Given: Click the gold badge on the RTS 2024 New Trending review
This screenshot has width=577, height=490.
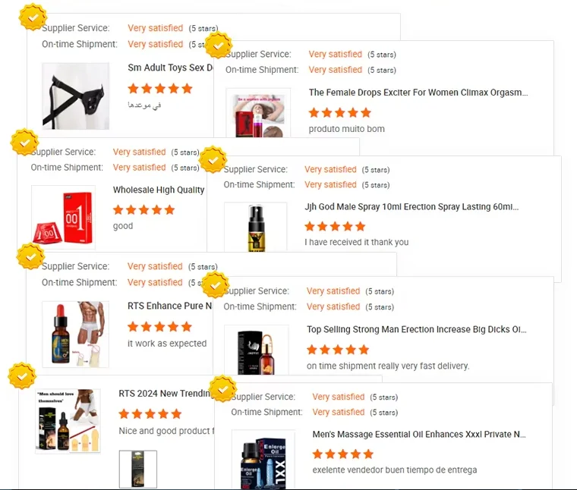Looking at the screenshot, I should [x=23, y=375].
